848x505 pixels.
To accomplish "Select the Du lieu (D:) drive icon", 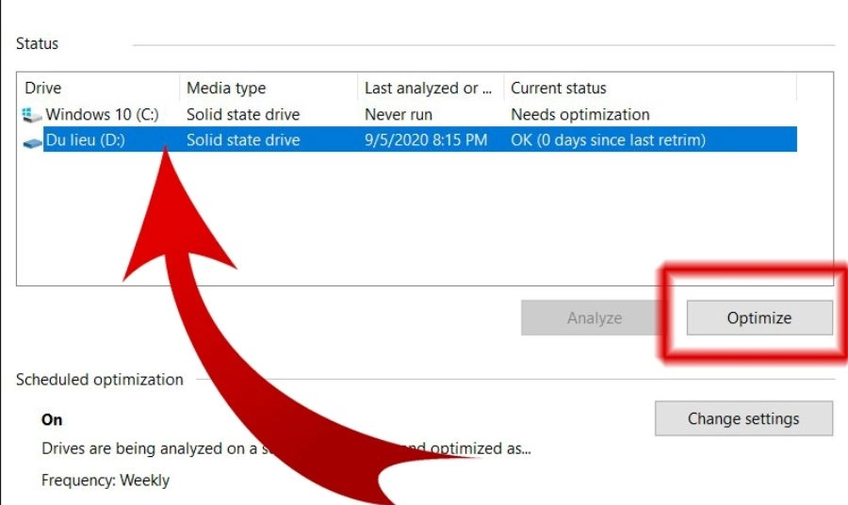I will click(x=32, y=142).
